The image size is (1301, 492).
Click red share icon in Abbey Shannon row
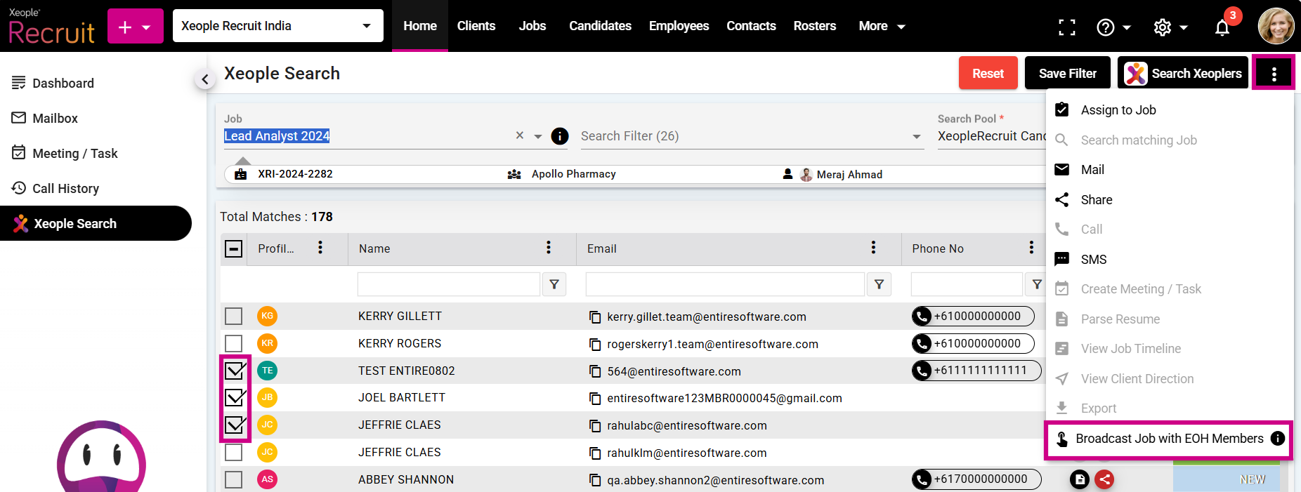1104,479
